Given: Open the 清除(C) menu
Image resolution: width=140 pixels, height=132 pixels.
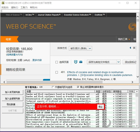Looking at the screenshot, I should click(x=15, y=7).
